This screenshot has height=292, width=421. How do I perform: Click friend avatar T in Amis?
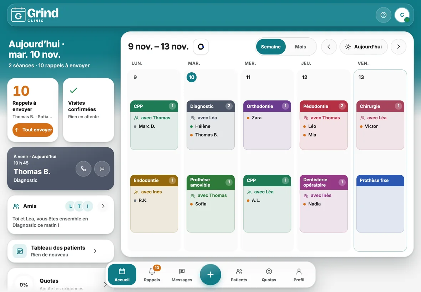click(x=79, y=206)
